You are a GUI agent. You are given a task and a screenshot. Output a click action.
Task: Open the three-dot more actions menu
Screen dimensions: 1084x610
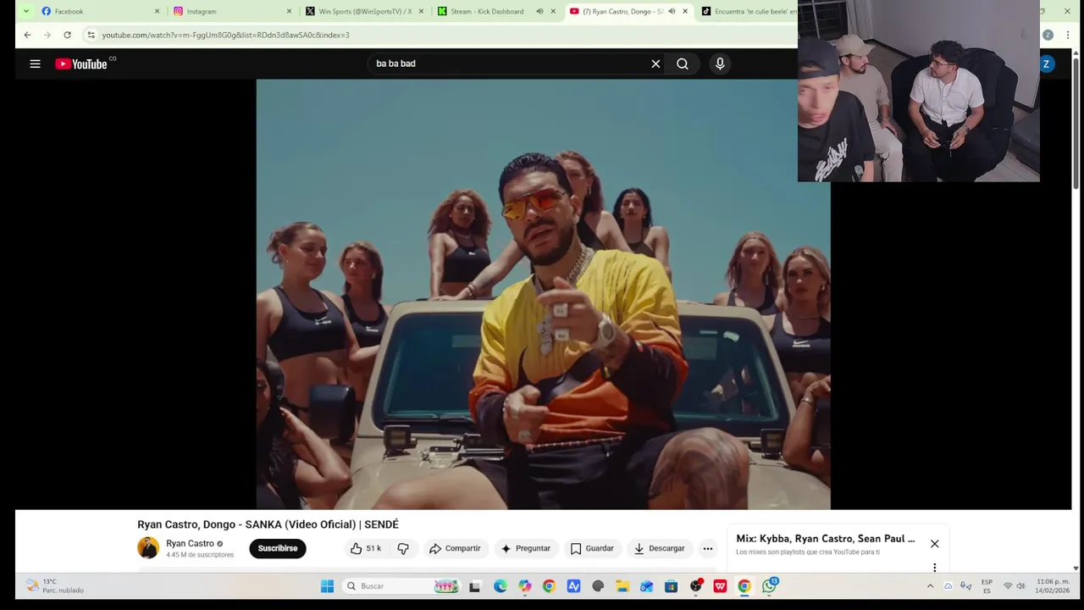click(708, 548)
